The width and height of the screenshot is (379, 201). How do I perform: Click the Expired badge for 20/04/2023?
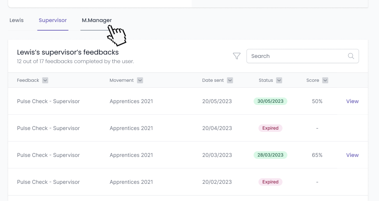270,128
